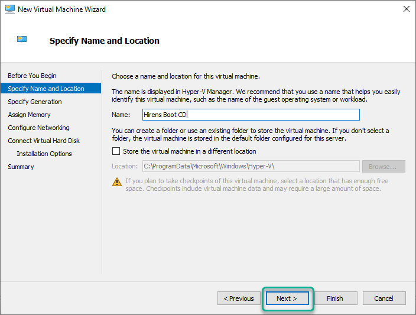The width and height of the screenshot is (416, 315).
Task: Close the New Virtual Machine Wizard window
Action: click(x=406, y=9)
